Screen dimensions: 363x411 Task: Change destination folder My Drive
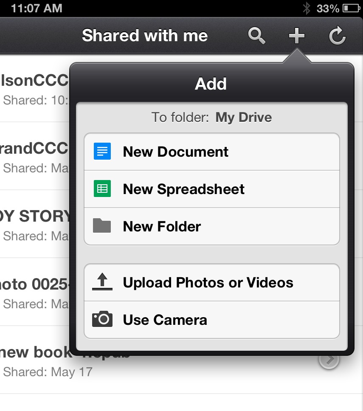pyautogui.click(x=243, y=117)
